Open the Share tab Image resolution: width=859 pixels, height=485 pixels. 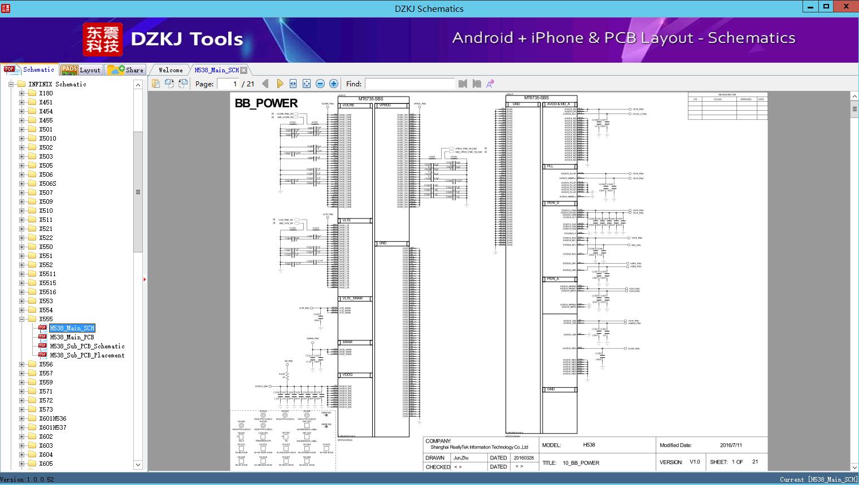point(125,70)
